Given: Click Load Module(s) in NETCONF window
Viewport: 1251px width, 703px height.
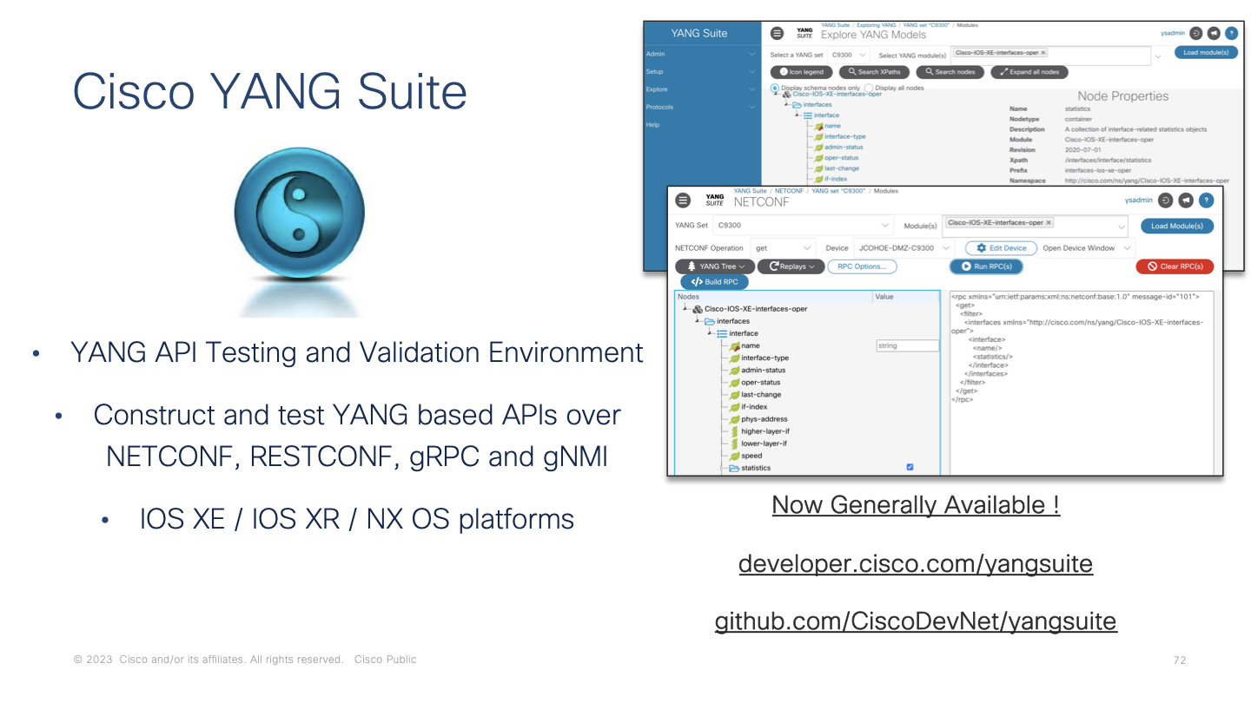Looking at the screenshot, I should tap(1177, 226).
